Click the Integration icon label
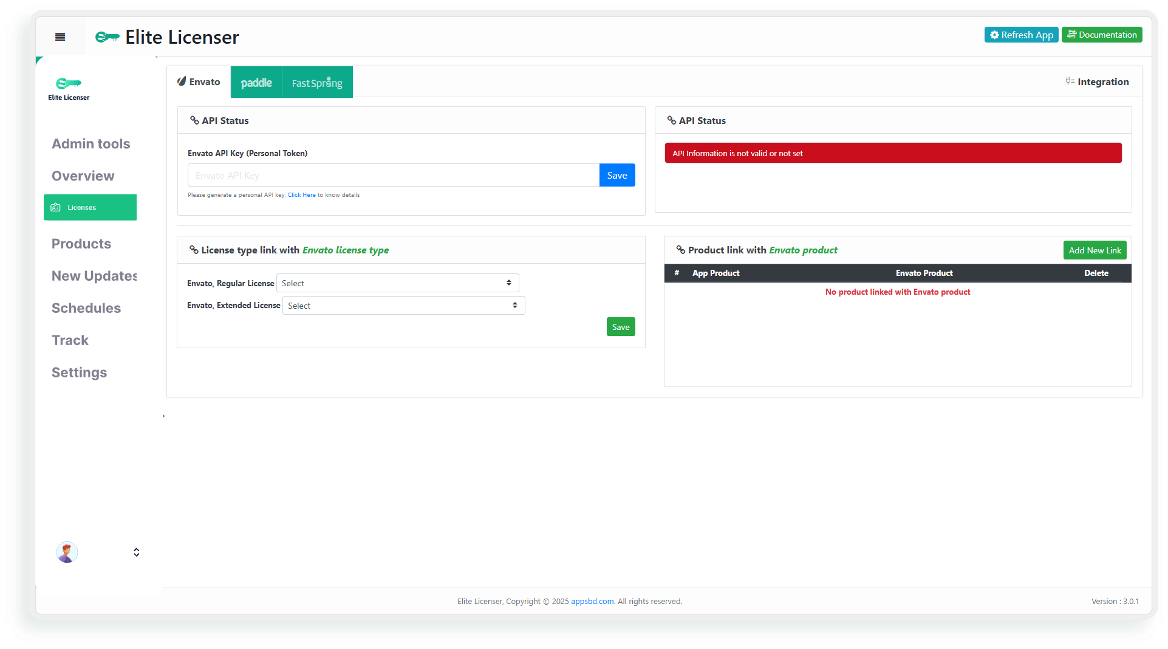 [x=1097, y=81]
